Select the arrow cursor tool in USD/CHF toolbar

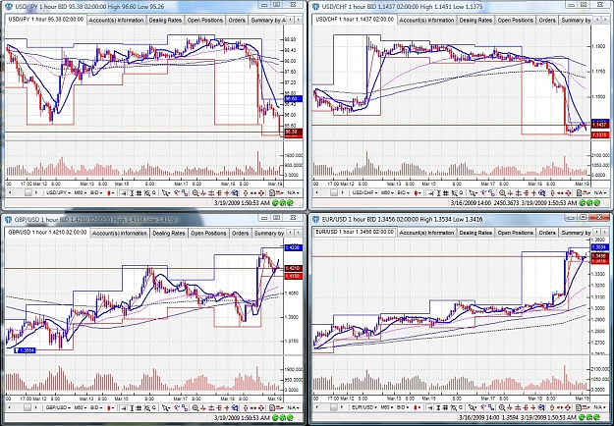coord(473,192)
